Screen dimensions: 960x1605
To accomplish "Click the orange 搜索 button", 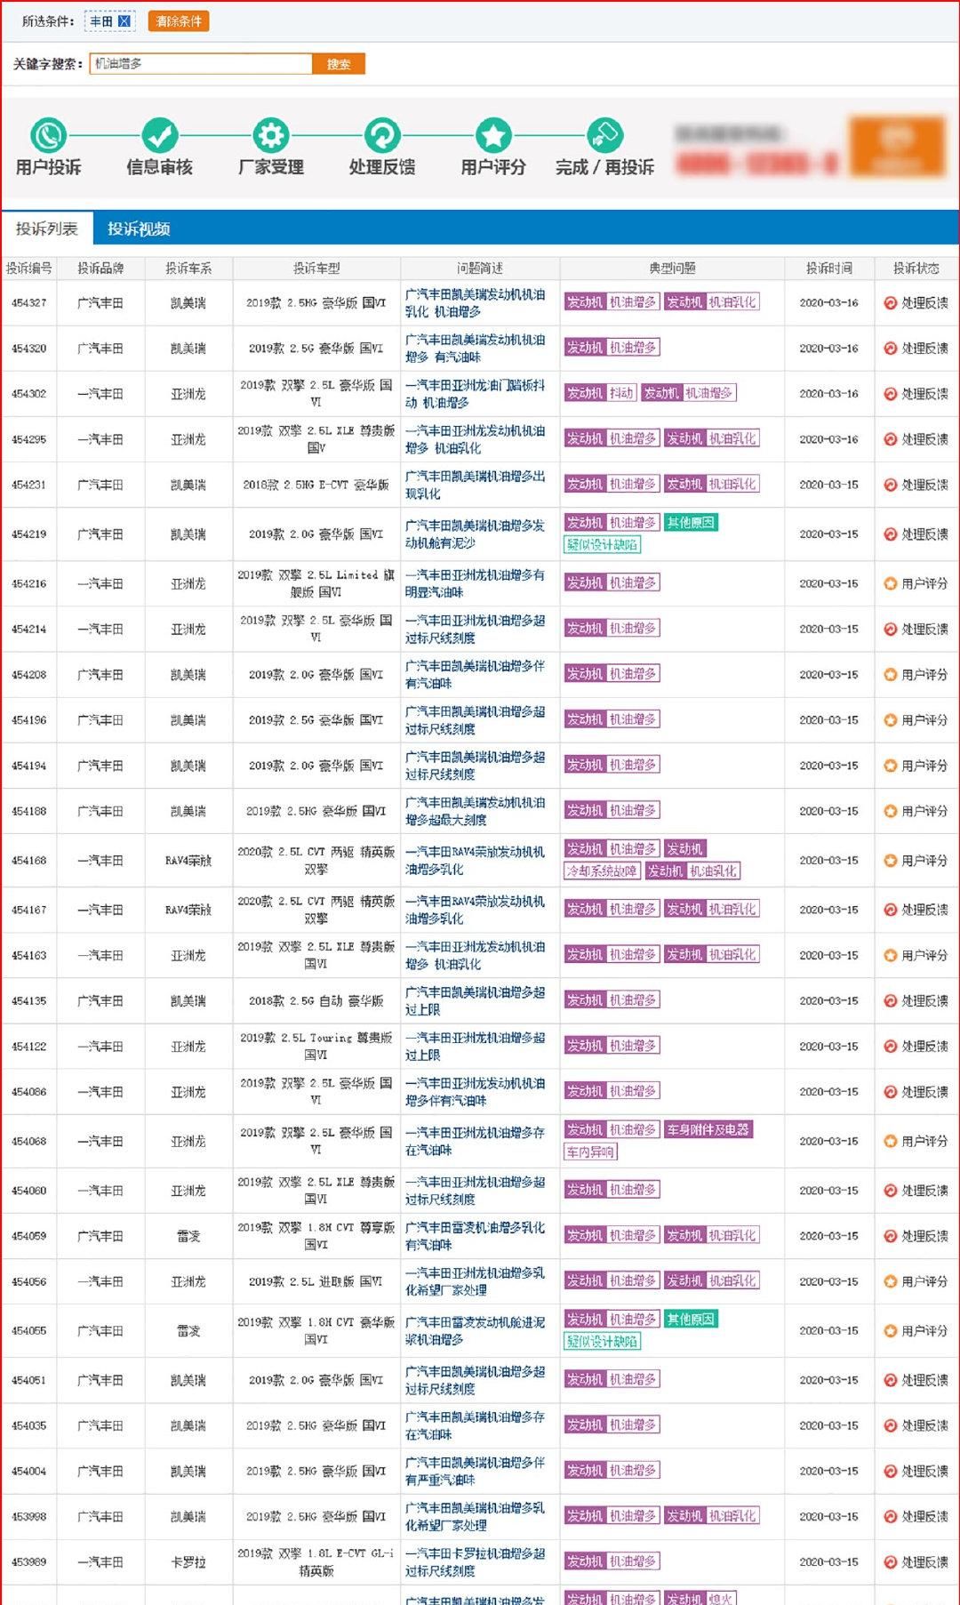I will click(x=339, y=64).
